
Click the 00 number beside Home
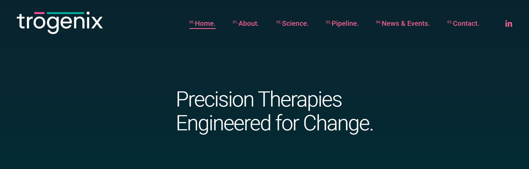click(191, 22)
